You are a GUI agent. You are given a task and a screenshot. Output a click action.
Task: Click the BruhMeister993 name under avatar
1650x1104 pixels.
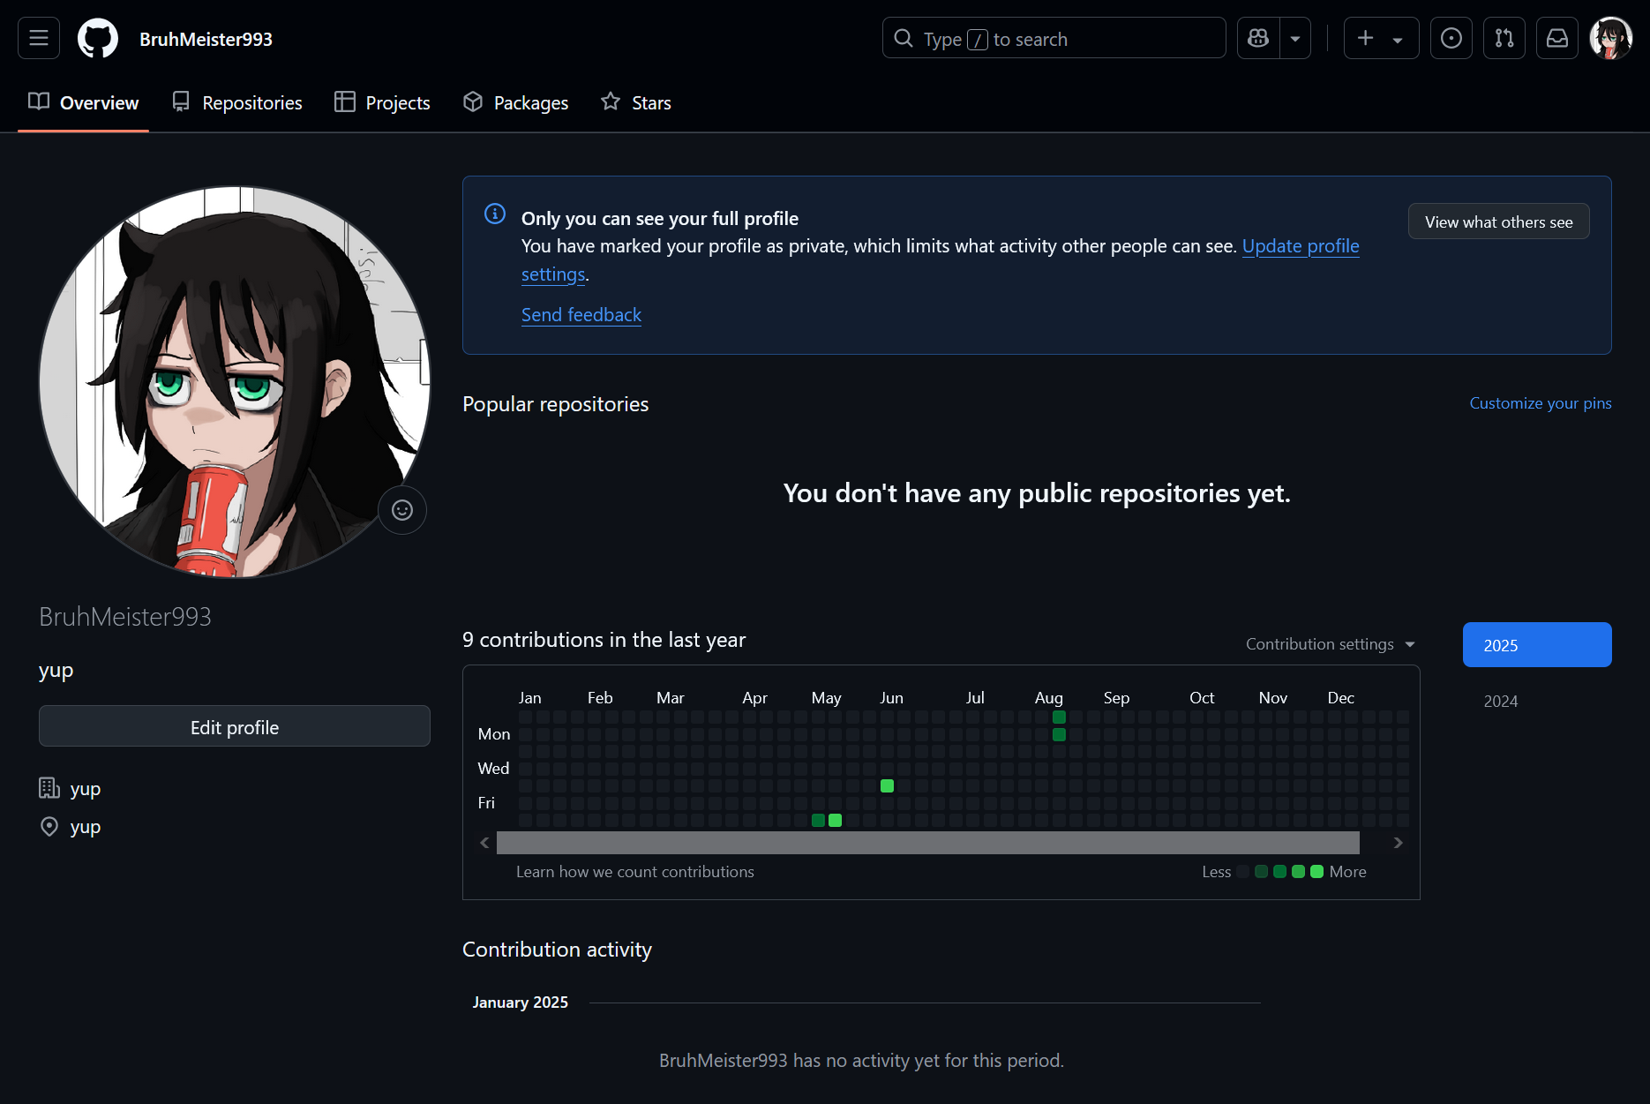point(125,617)
